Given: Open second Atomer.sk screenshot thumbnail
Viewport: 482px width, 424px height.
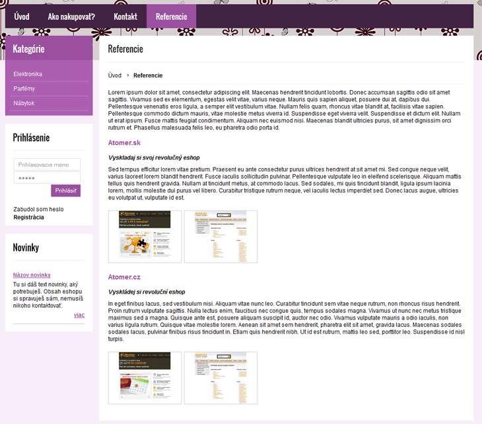Looking at the screenshot, I should (x=221, y=236).
